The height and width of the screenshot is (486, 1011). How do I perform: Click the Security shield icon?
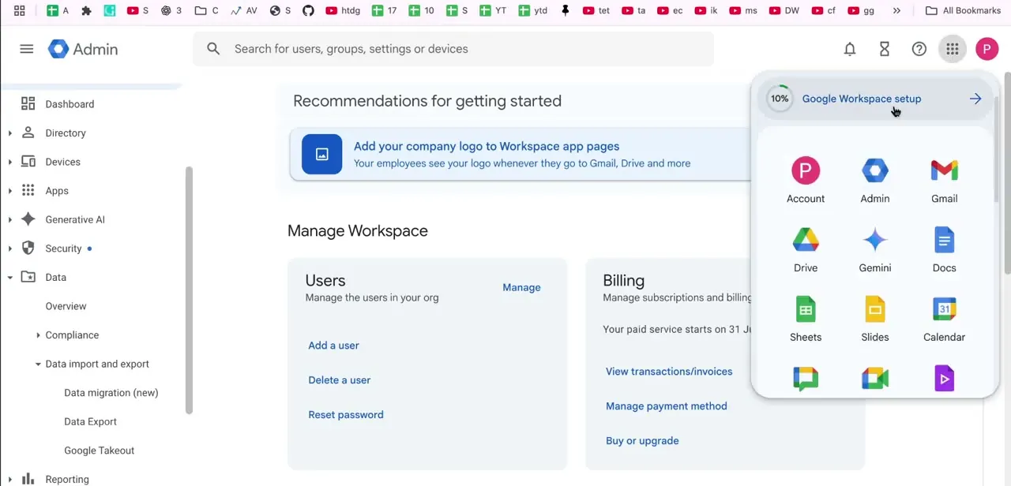coord(28,249)
